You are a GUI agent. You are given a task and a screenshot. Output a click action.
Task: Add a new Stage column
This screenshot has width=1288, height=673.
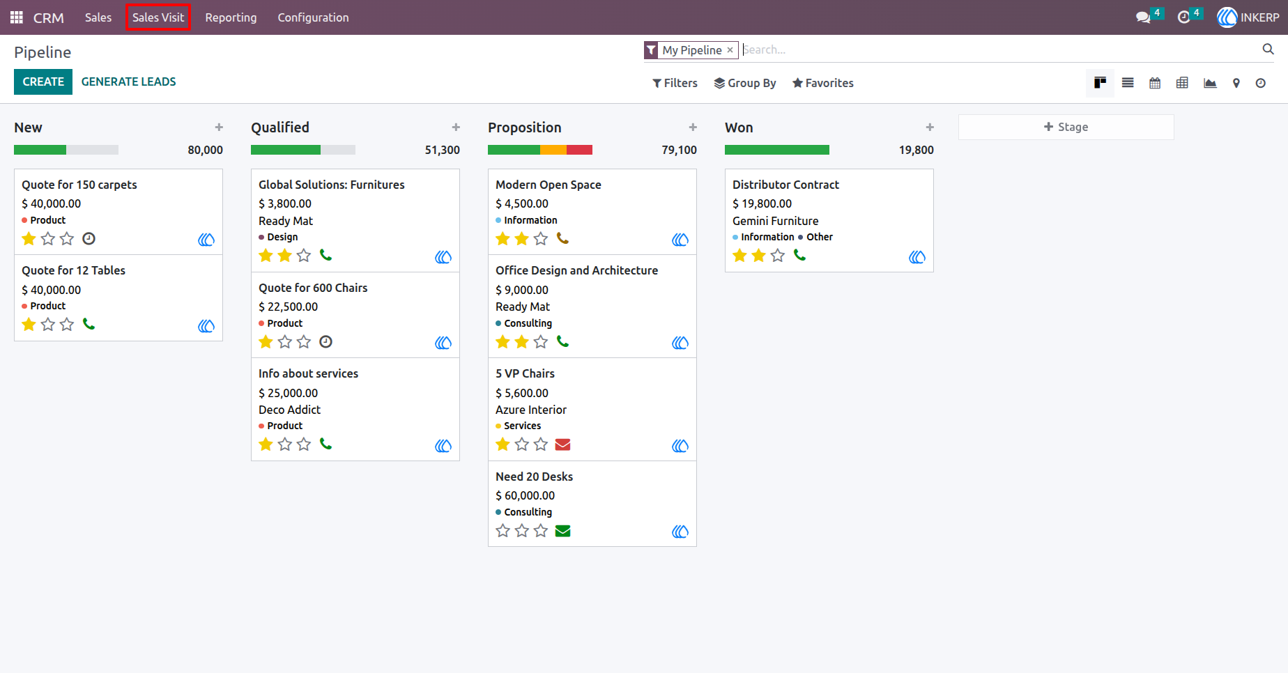(x=1066, y=127)
